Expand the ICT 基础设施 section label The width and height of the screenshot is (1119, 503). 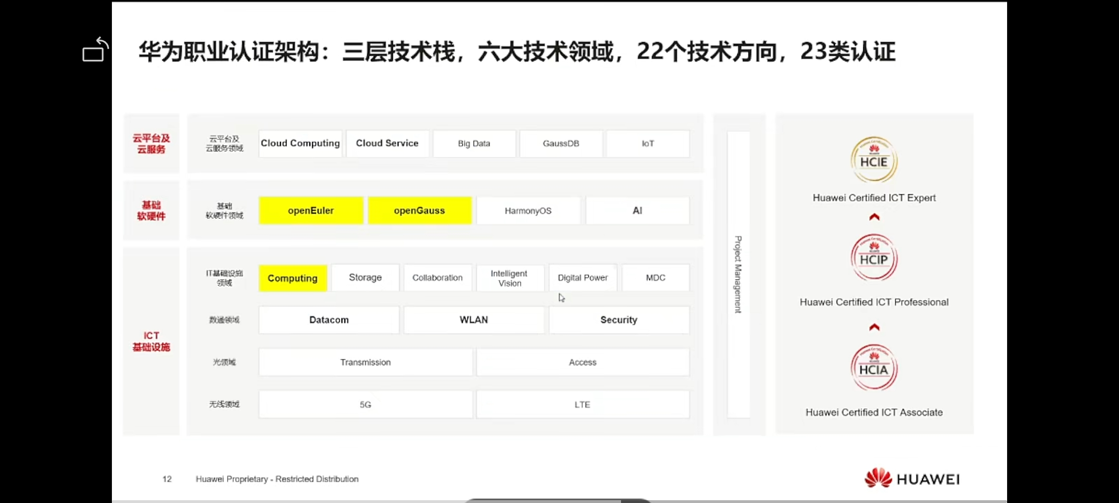pyautogui.click(x=151, y=341)
